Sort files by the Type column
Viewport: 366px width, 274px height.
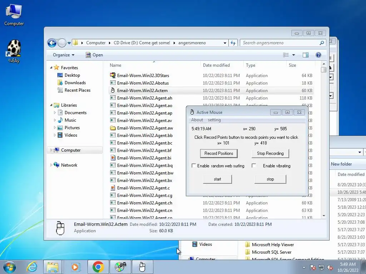(x=251, y=65)
